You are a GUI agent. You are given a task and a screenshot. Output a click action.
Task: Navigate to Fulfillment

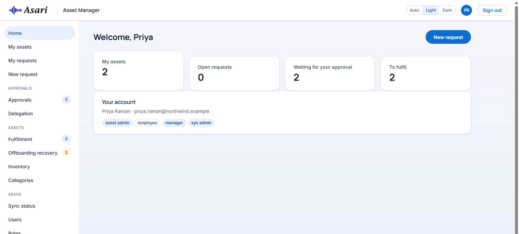pyautogui.click(x=39, y=139)
